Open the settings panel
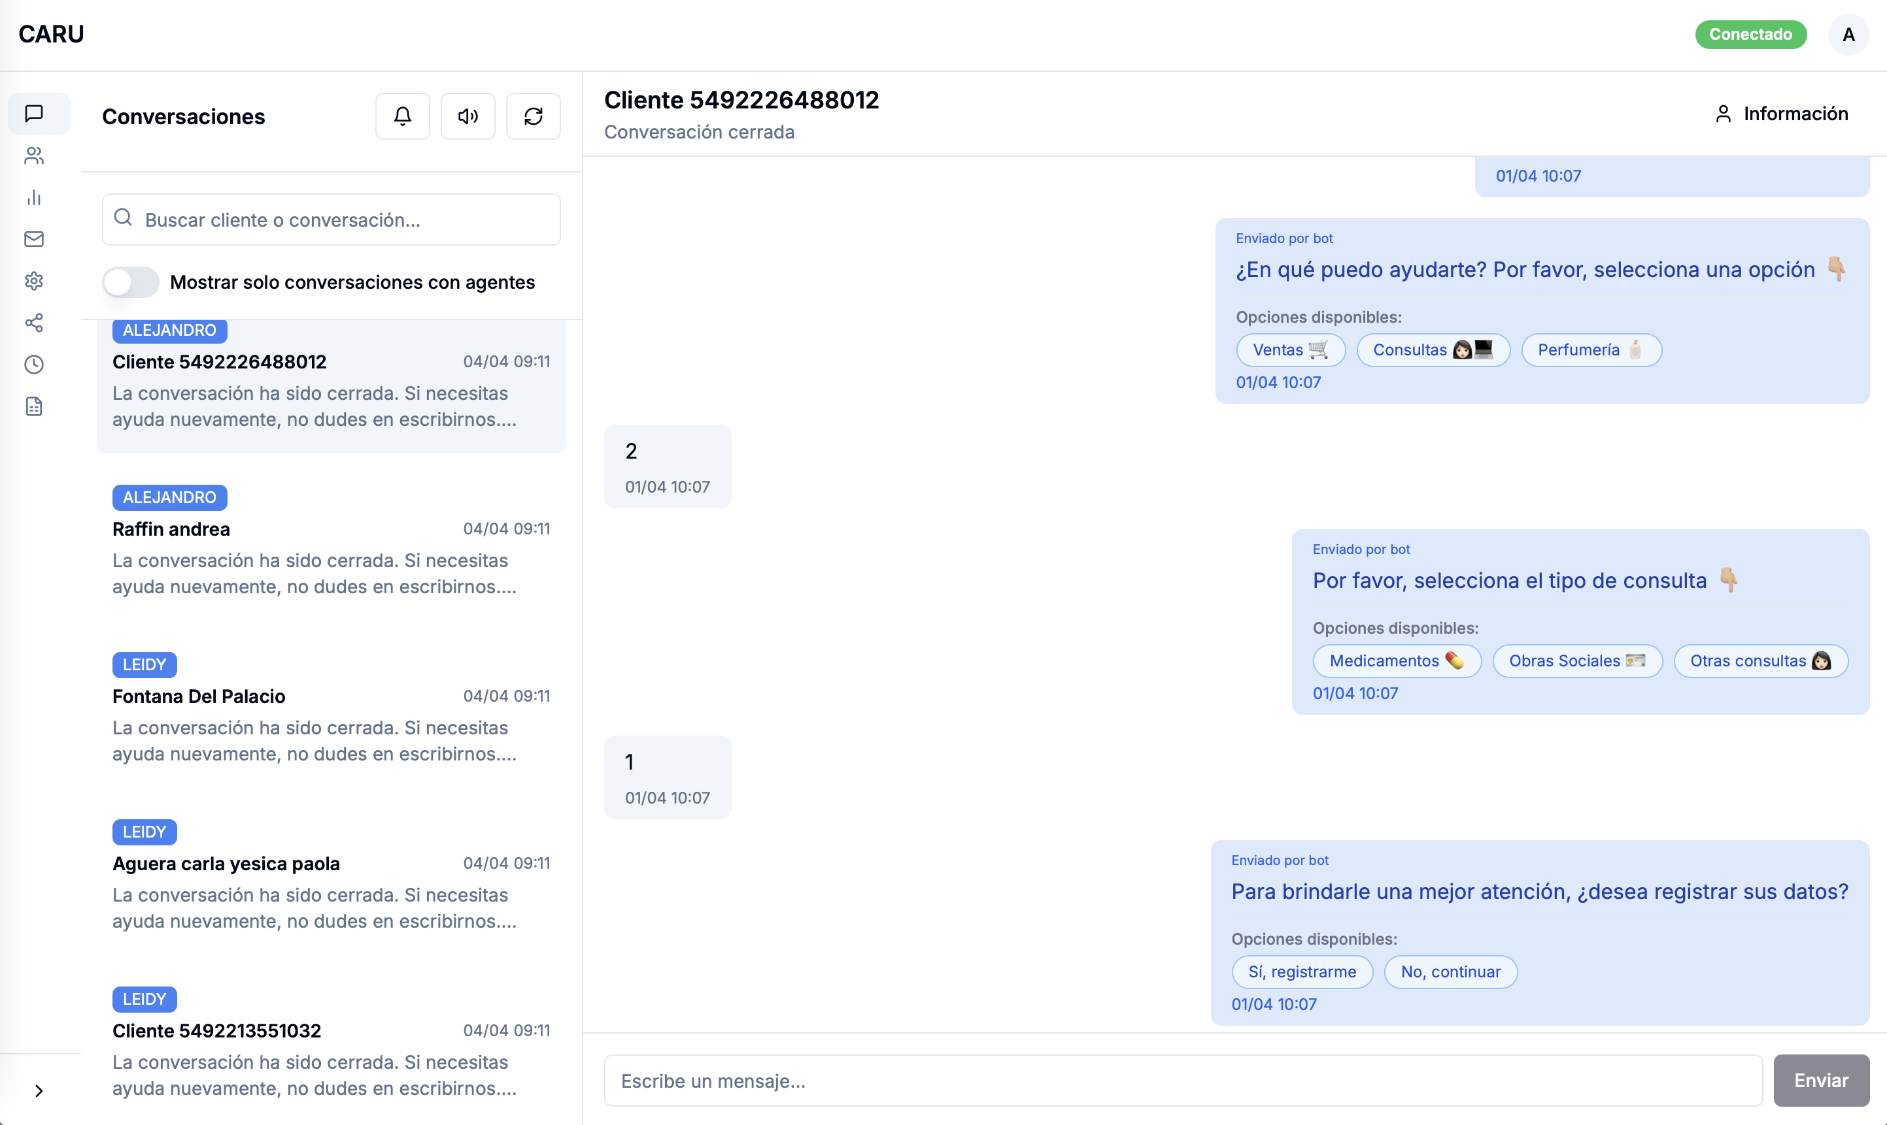This screenshot has height=1125, width=1887. [x=34, y=281]
